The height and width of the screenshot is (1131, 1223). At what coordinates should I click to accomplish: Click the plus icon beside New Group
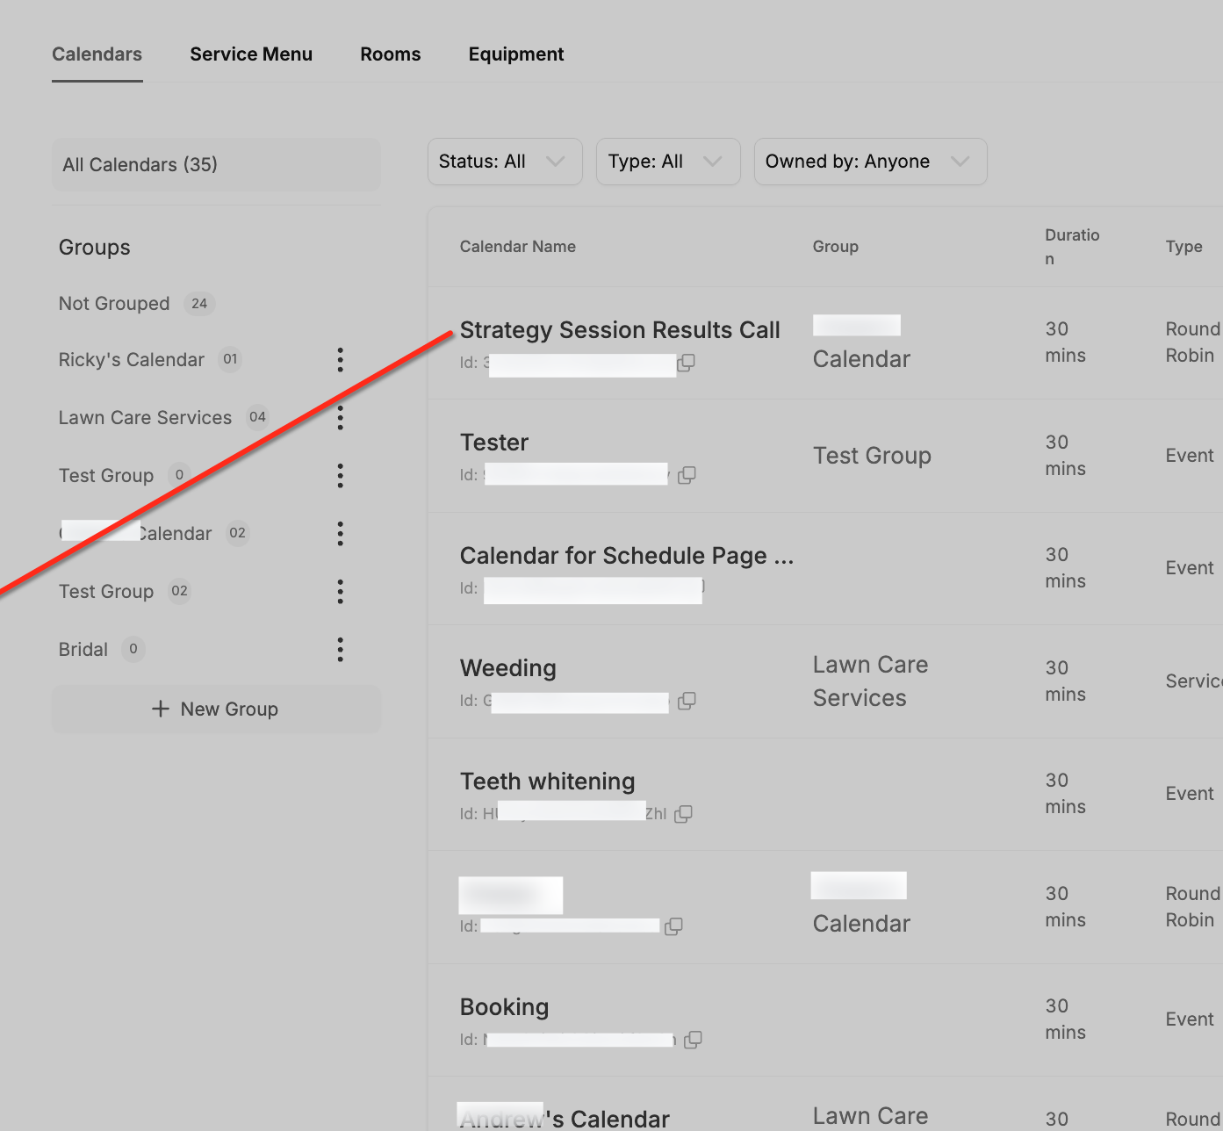point(160,709)
